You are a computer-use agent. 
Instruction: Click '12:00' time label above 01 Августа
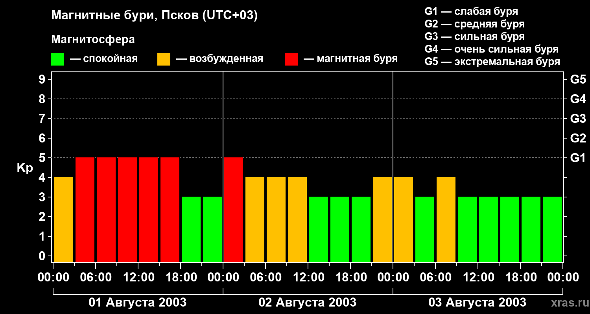(x=138, y=277)
